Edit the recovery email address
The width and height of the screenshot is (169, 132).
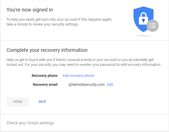point(110,85)
